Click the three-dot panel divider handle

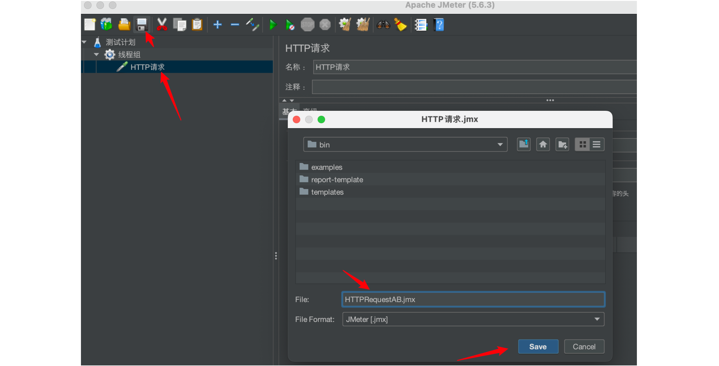pyautogui.click(x=550, y=100)
